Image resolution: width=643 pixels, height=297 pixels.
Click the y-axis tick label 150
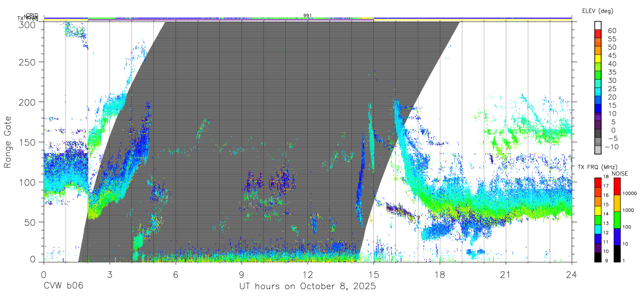tap(28, 142)
